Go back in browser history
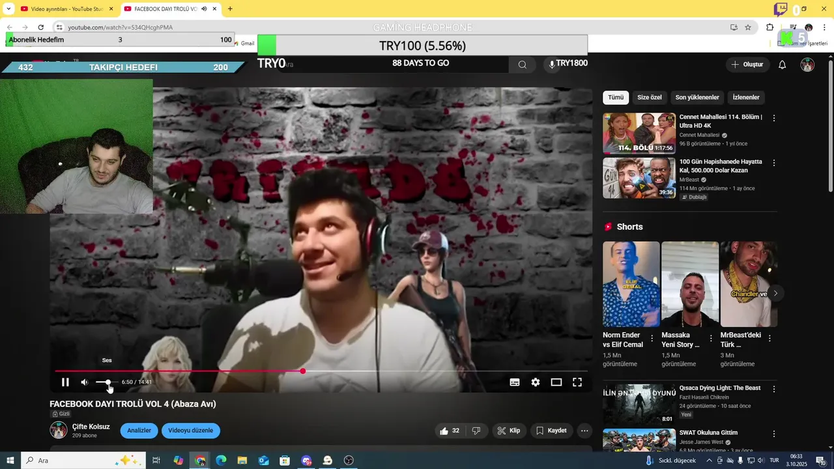834x469 pixels. pyautogui.click(x=9, y=27)
